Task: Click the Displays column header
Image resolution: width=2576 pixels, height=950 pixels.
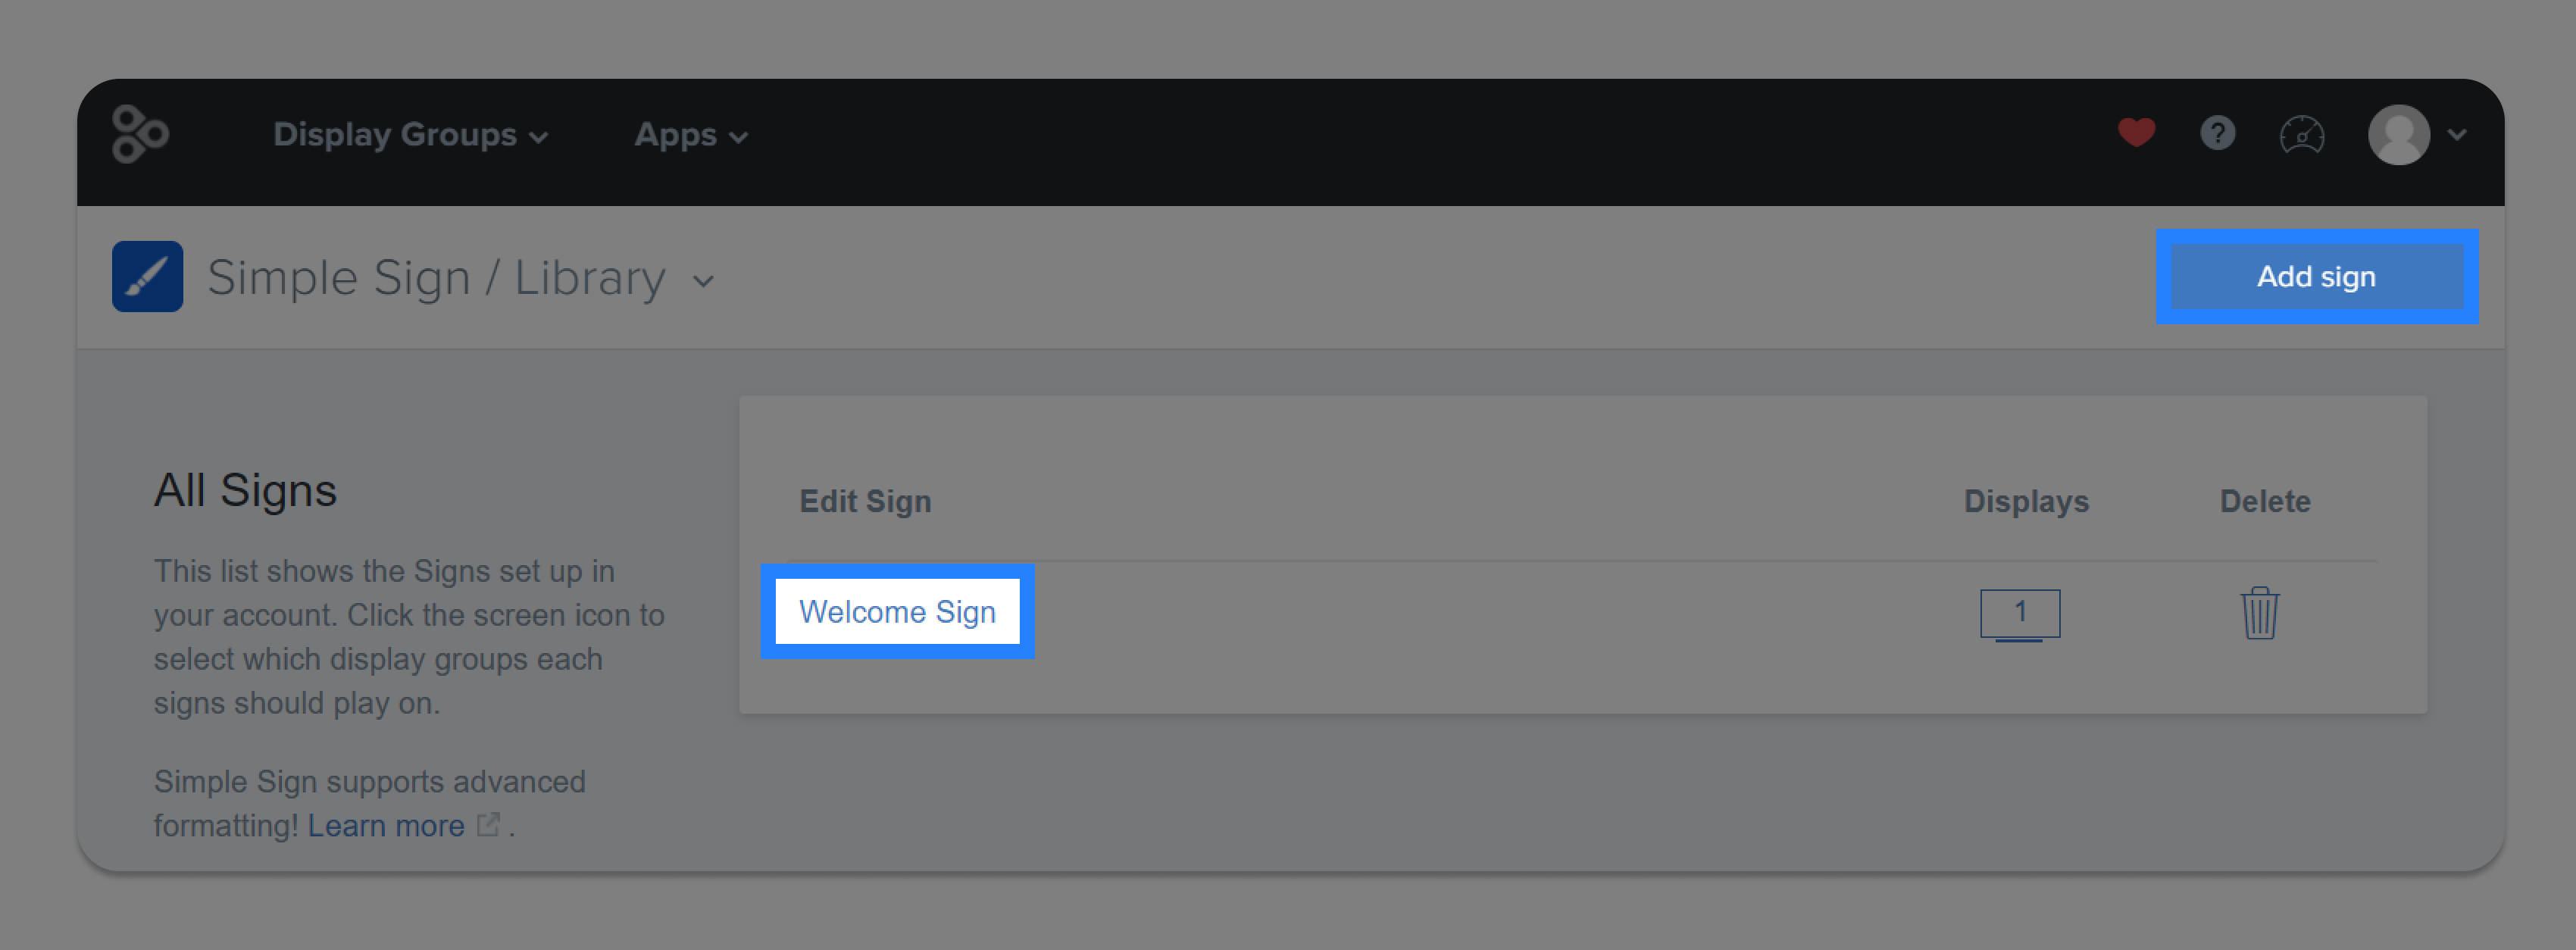Action: pos(2026,501)
